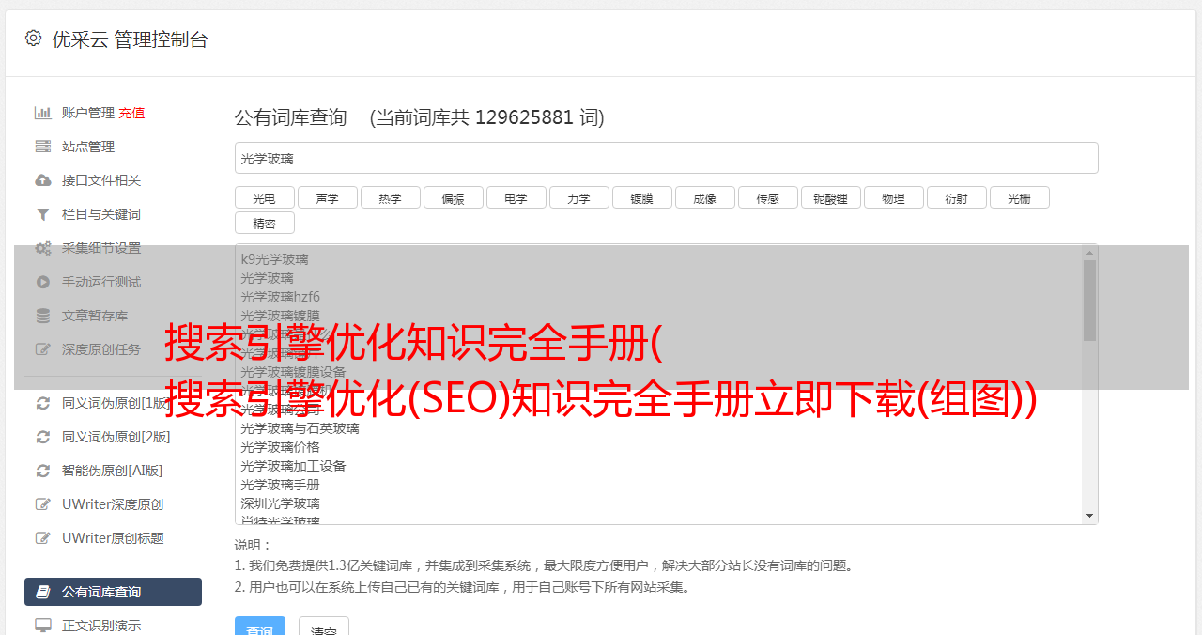Choose the 铌酸锂 keyword tag
This screenshot has height=635, width=1202.
coord(831,197)
